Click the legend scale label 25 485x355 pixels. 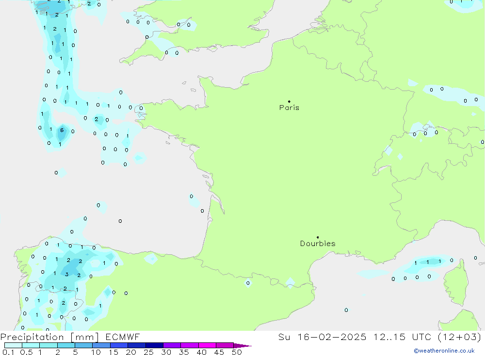[x=148, y=352]
